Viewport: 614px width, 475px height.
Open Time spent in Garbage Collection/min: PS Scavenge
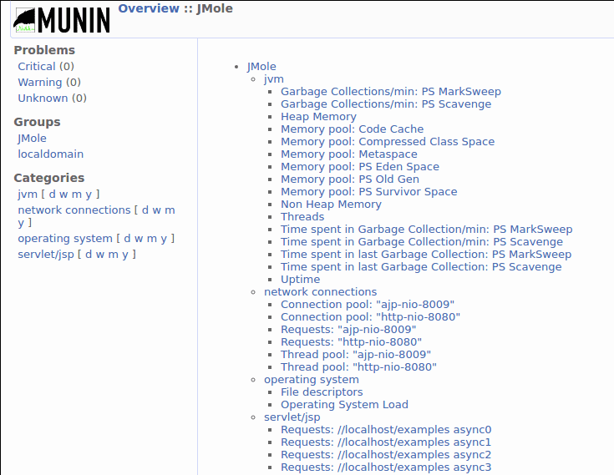[422, 242]
